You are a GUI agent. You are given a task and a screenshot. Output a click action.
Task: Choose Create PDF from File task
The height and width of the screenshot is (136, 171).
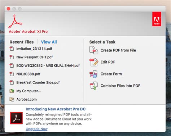(118, 50)
